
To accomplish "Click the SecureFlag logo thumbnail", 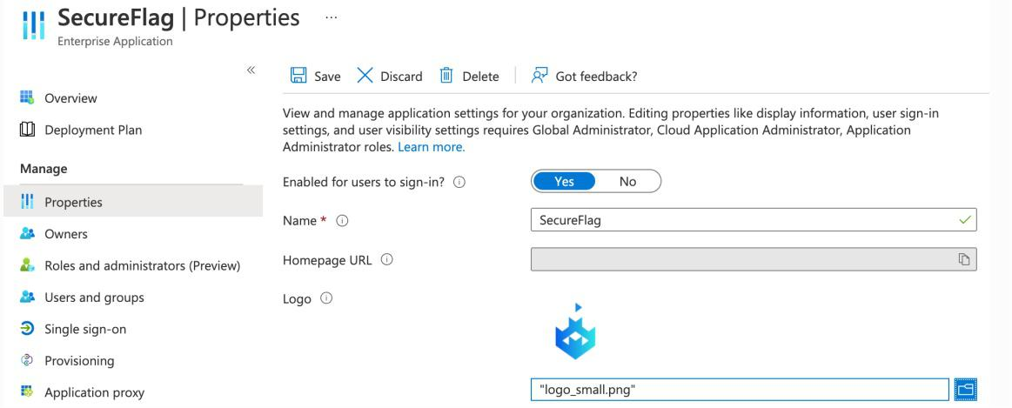I will pos(575,331).
